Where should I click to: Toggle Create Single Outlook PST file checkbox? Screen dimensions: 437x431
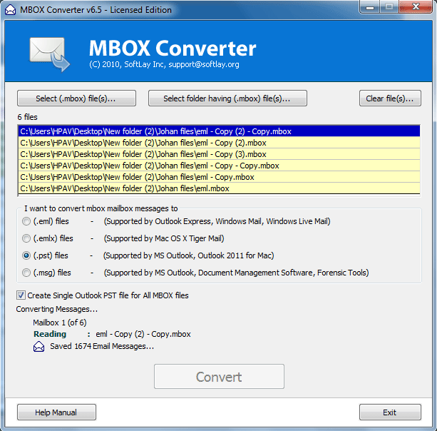[x=21, y=295]
